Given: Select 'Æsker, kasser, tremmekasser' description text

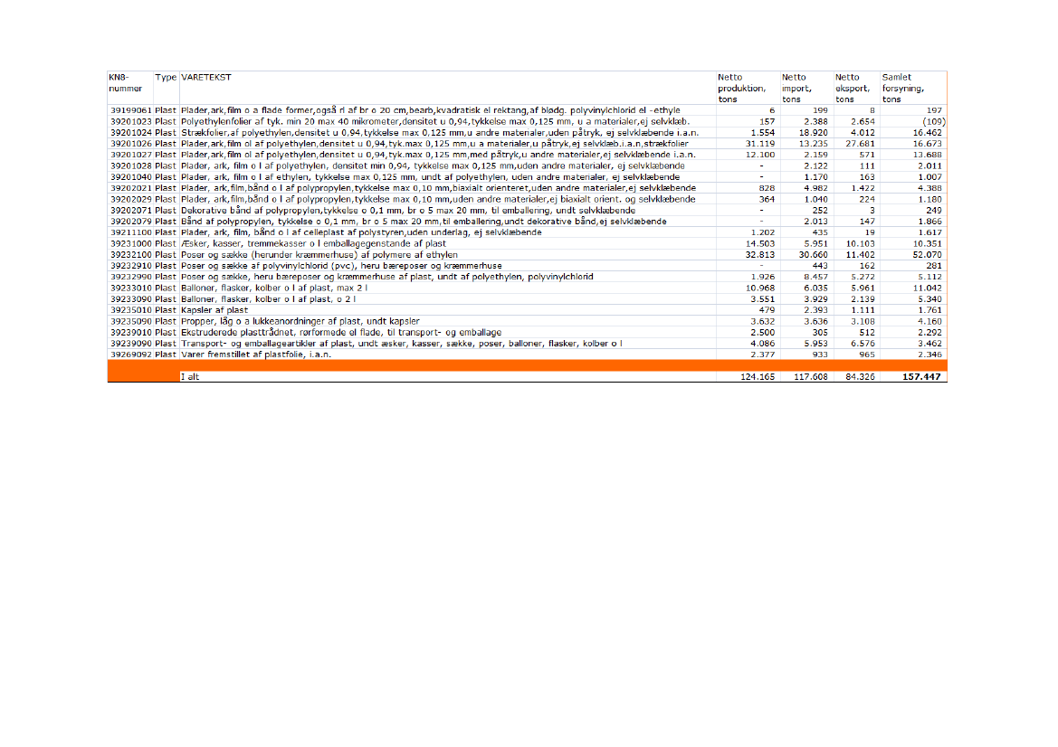Looking at the screenshot, I should [x=314, y=243].
